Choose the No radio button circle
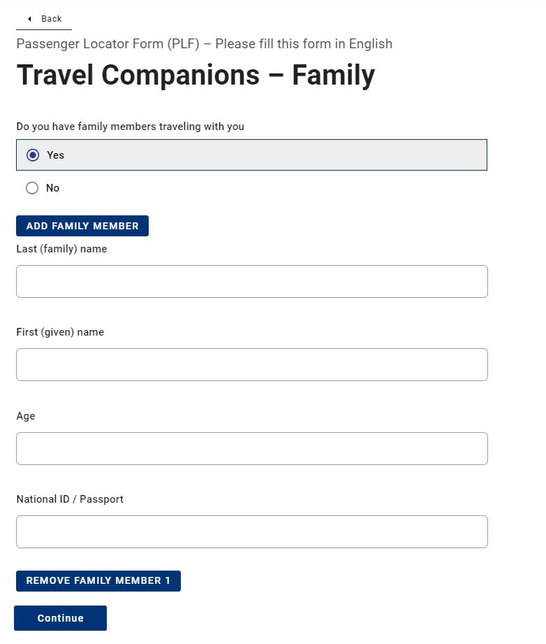 (x=32, y=188)
